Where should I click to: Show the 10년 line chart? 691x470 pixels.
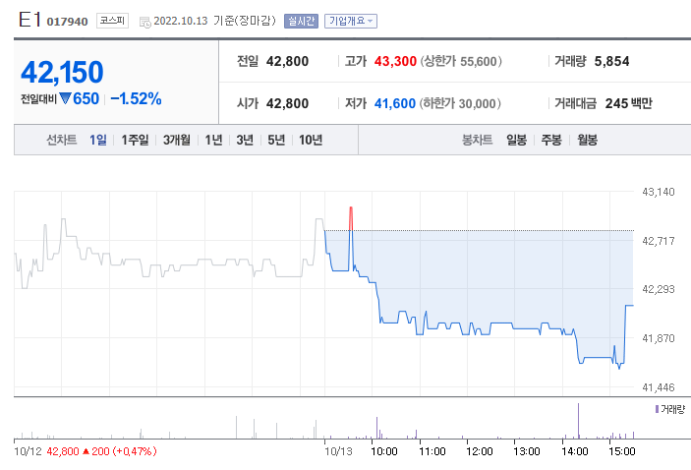point(311,140)
